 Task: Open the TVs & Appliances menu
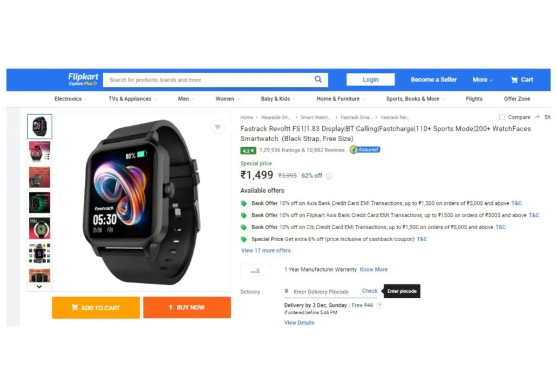(133, 99)
